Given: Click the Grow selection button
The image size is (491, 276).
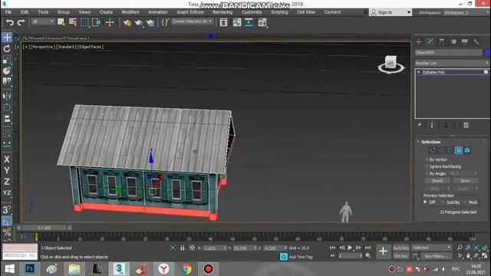Looking at the screenshot, I should coord(465,181).
